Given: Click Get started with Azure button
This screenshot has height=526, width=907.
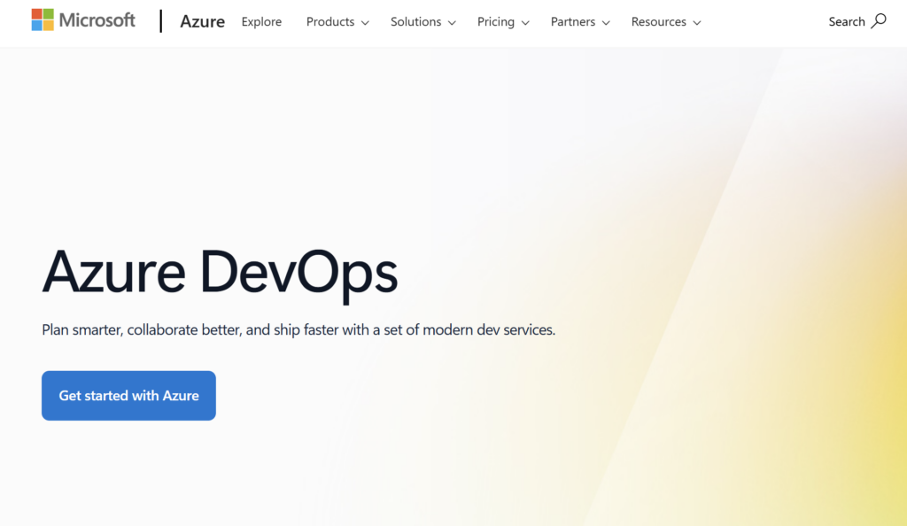Looking at the screenshot, I should point(128,395).
